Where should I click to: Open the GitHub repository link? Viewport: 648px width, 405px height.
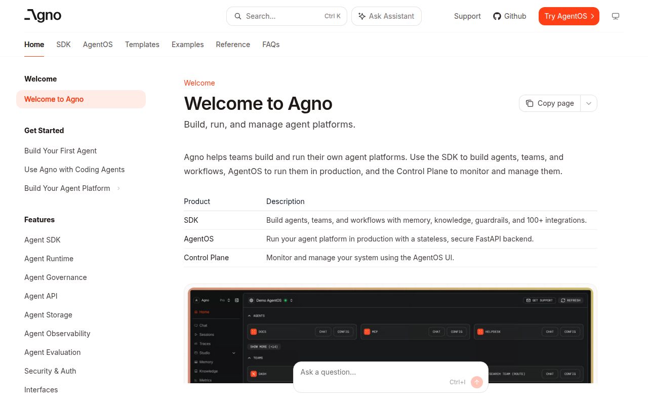510,16
